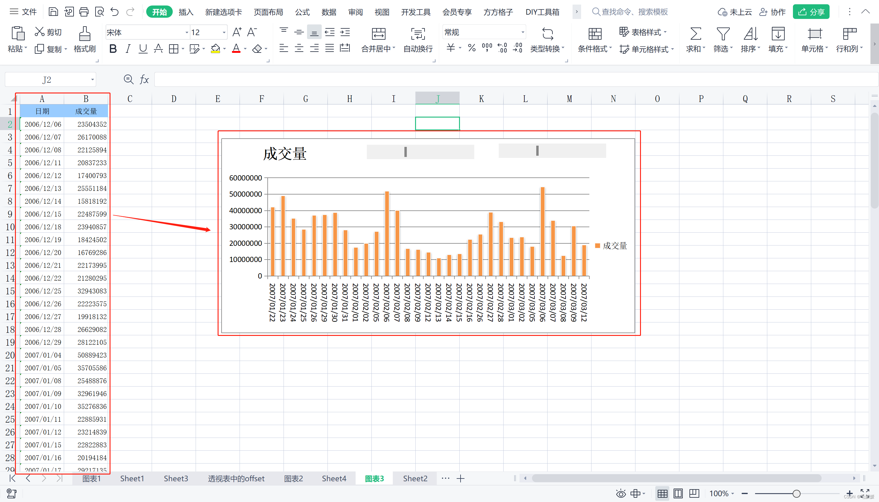Increase decimal places icon
This screenshot has height=502, width=879.
pos(502,48)
